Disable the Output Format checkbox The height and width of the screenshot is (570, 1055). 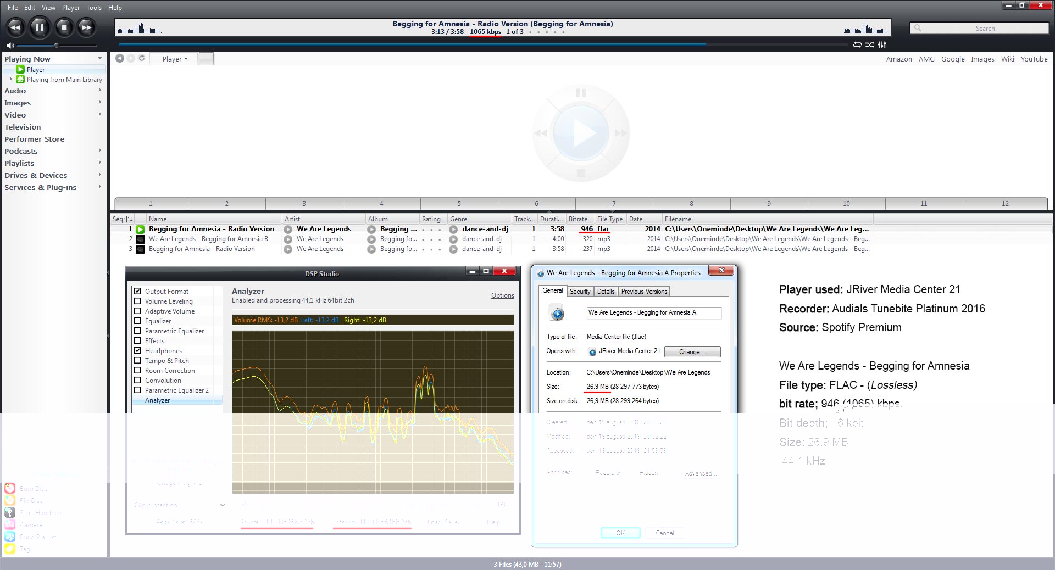tap(137, 292)
